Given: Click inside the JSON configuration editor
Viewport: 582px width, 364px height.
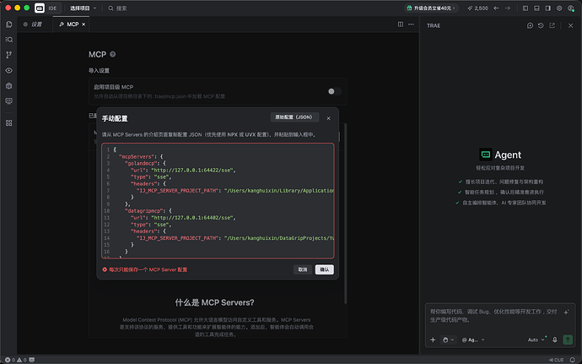Looking at the screenshot, I should coord(218,201).
